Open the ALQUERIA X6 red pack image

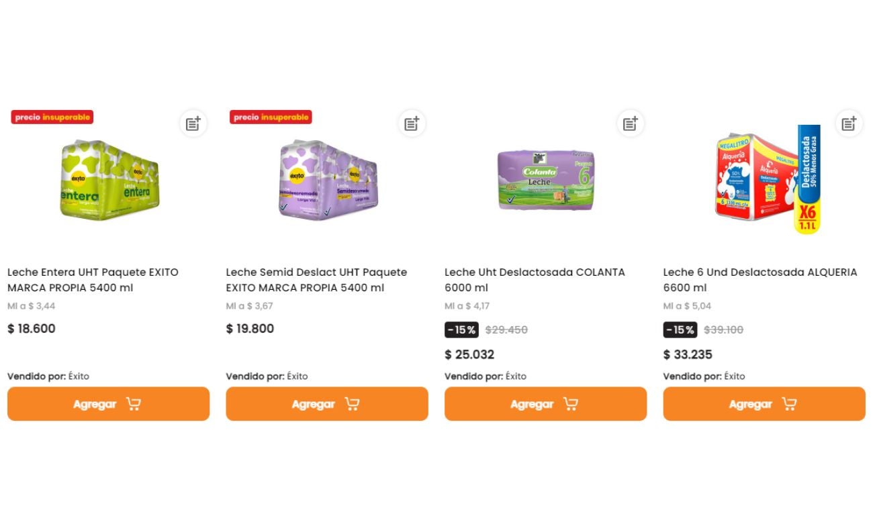(x=766, y=179)
